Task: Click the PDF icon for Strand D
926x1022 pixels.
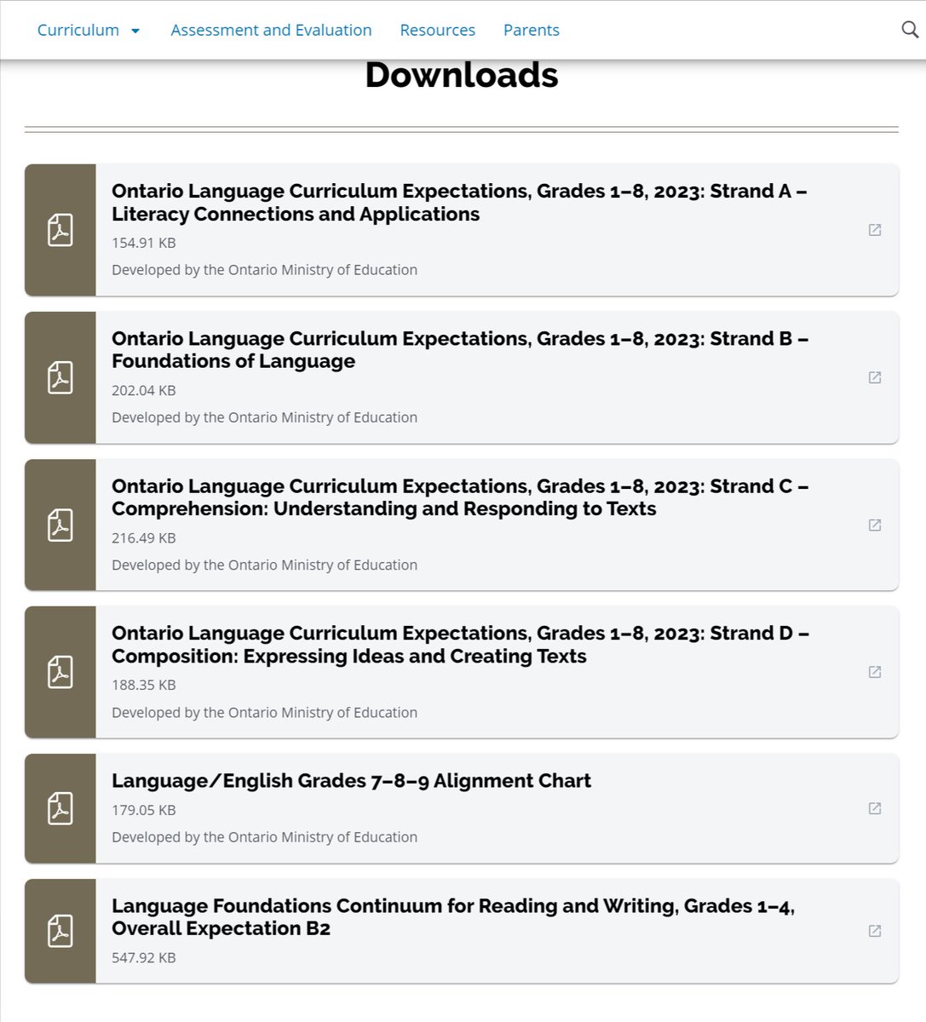Action: pyautogui.click(x=60, y=672)
